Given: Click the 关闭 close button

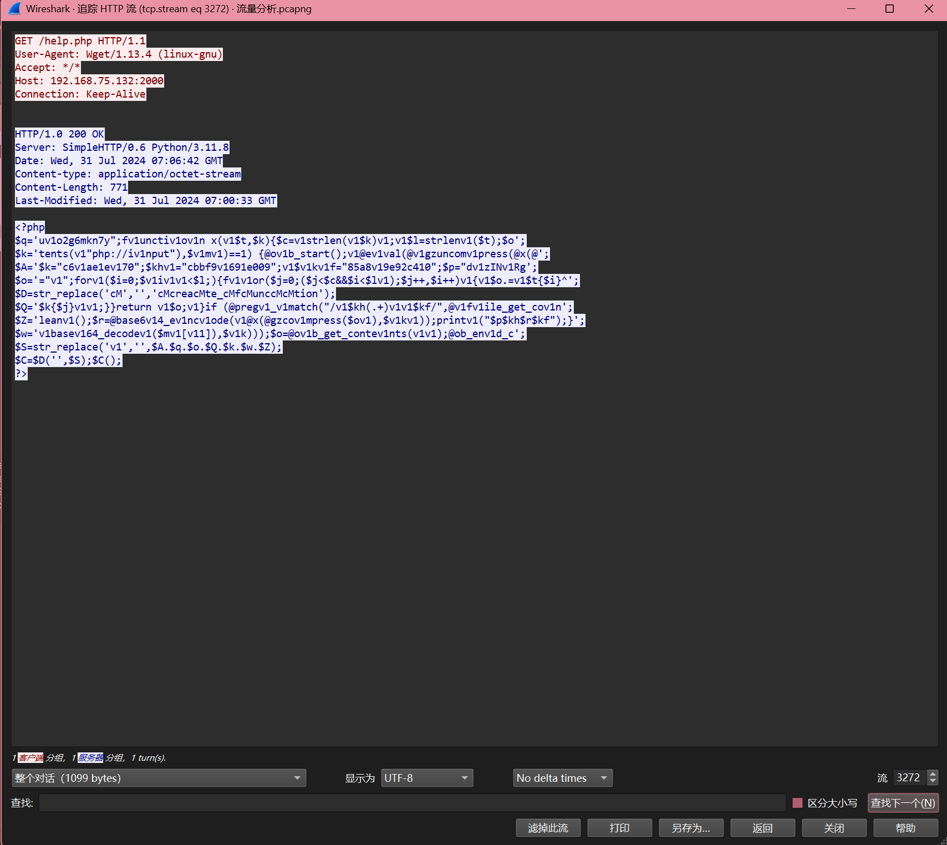Looking at the screenshot, I should (x=834, y=828).
